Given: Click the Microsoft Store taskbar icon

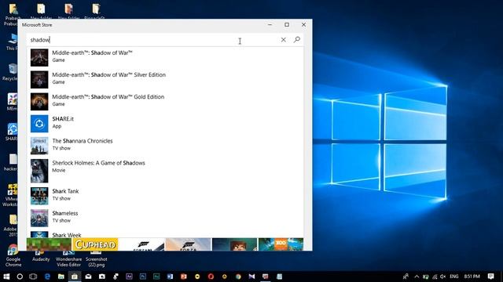Looking at the screenshot, I should pos(75,277).
